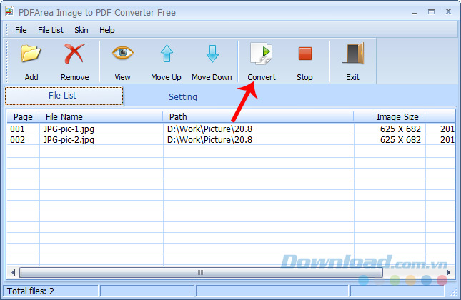
Task: Close the PDFArea converter window
Action: pyautogui.click(x=448, y=11)
